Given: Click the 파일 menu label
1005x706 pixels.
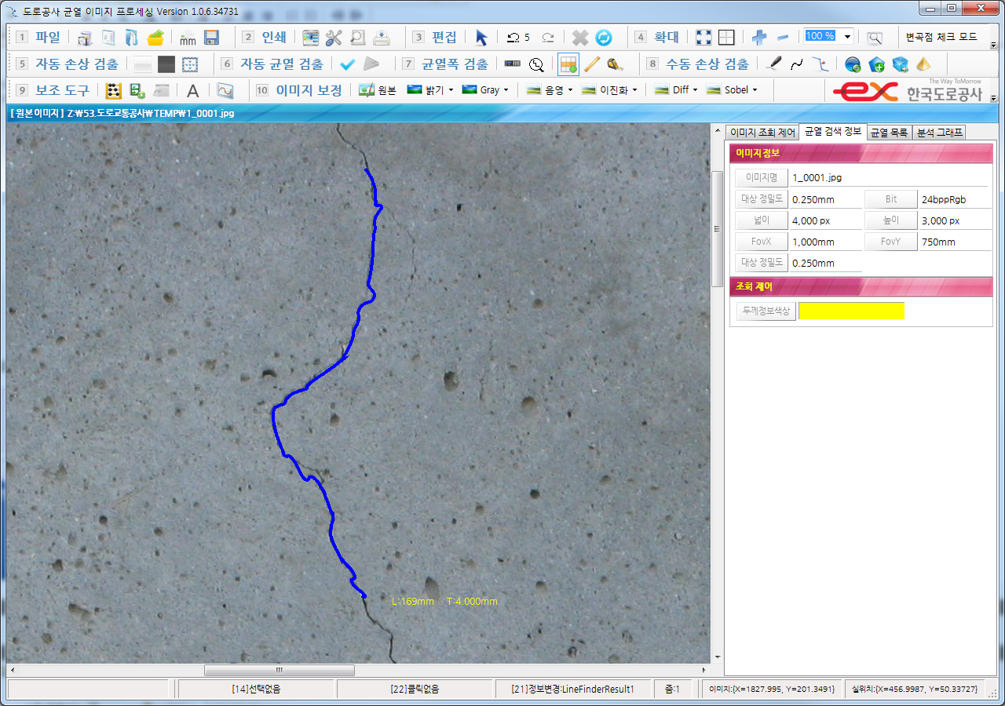Looking at the screenshot, I should click(47, 37).
